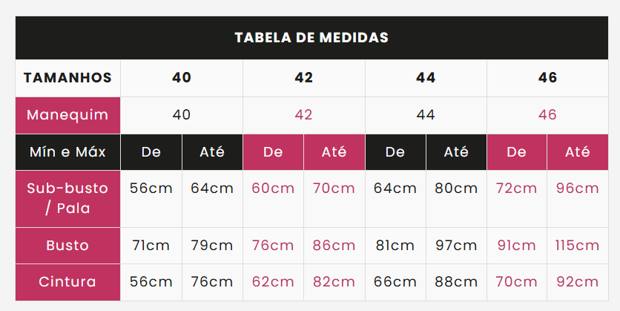
Task: Select the 92cm Cintura value
Action: click(578, 282)
